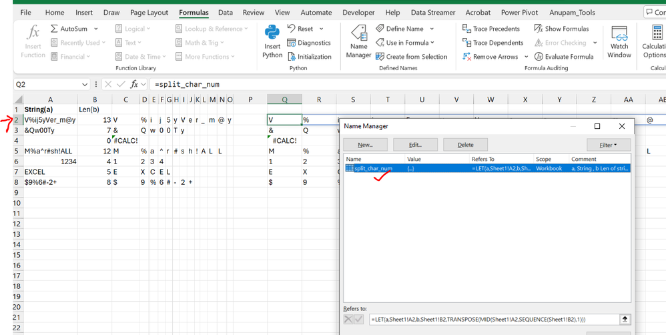The width and height of the screenshot is (666, 335).
Task: Switch to the Insert tab
Action: pyautogui.click(x=84, y=13)
